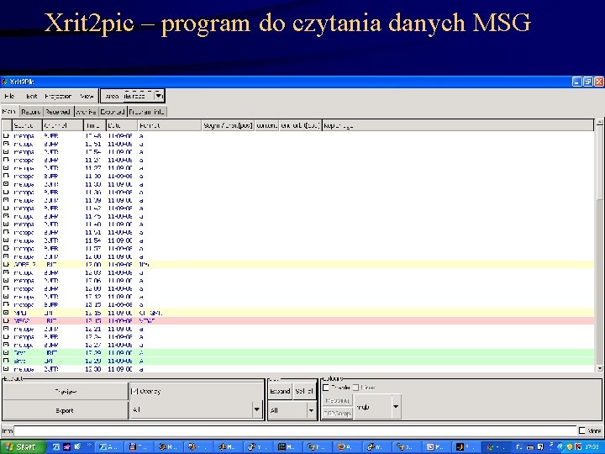Expand the yellow highlighted 12:00 row
605x454 pixels.
click(6, 265)
